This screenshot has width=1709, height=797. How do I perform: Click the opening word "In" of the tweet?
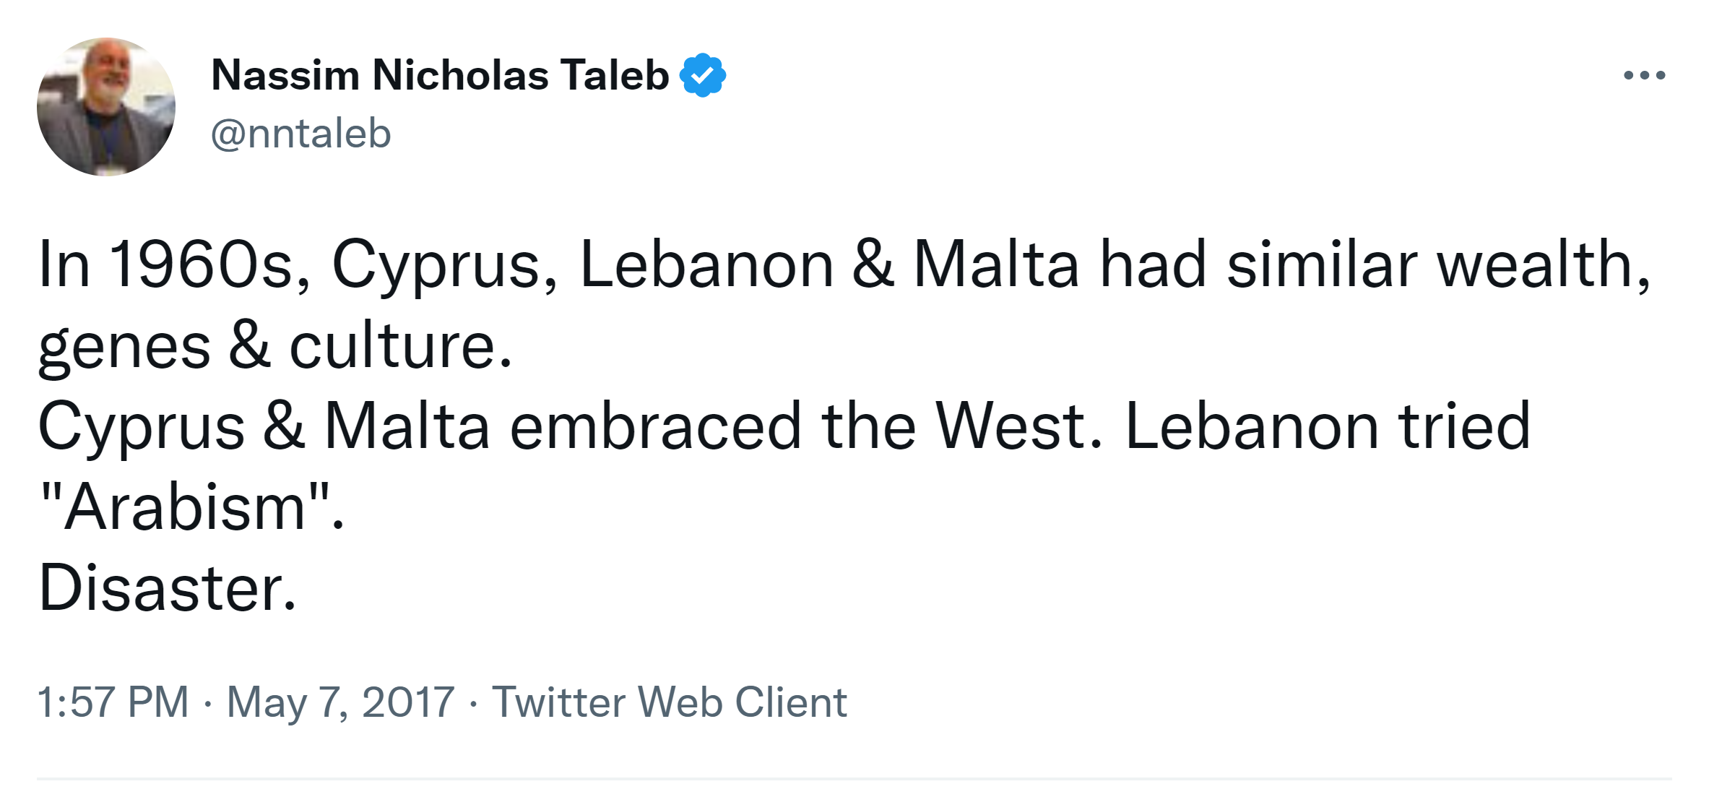[x=64, y=264]
